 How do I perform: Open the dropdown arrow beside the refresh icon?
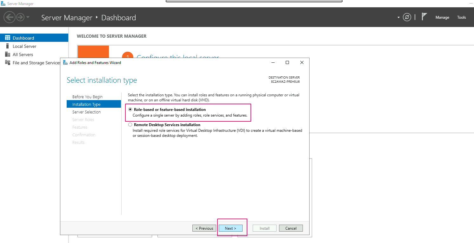click(x=398, y=17)
